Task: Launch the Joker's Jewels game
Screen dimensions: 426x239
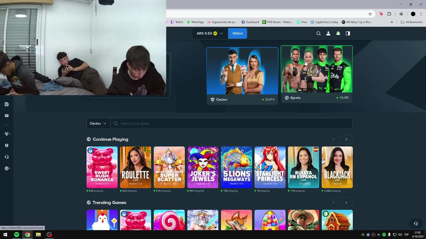Action: [203, 167]
